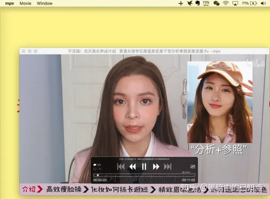Cycle the audio track indicator 1/1

97,165
